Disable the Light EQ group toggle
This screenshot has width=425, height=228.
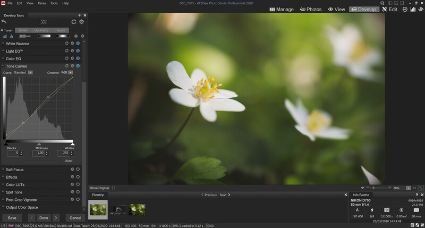pos(78,50)
